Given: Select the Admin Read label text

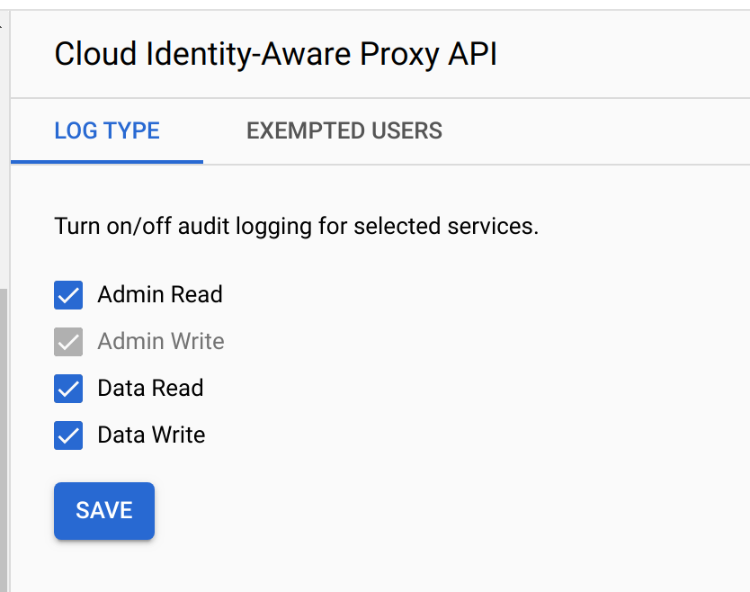Looking at the screenshot, I should [160, 295].
